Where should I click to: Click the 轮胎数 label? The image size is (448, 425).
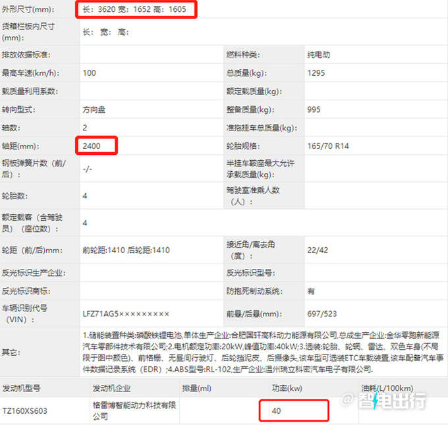[x=15, y=196]
